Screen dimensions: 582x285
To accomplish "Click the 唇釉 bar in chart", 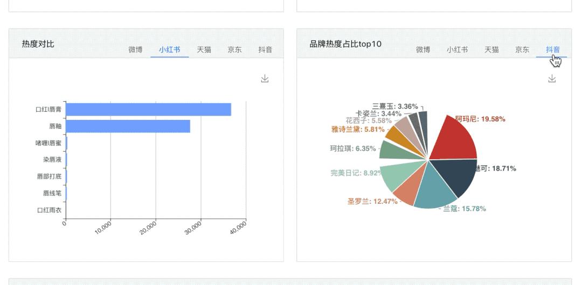I will tap(128, 126).
